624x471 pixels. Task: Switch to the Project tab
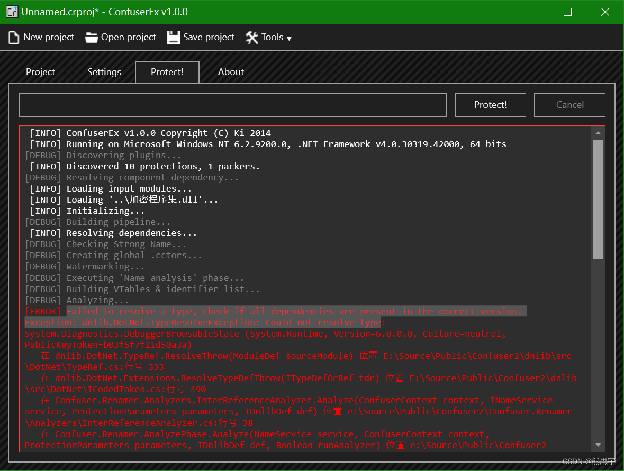point(40,72)
